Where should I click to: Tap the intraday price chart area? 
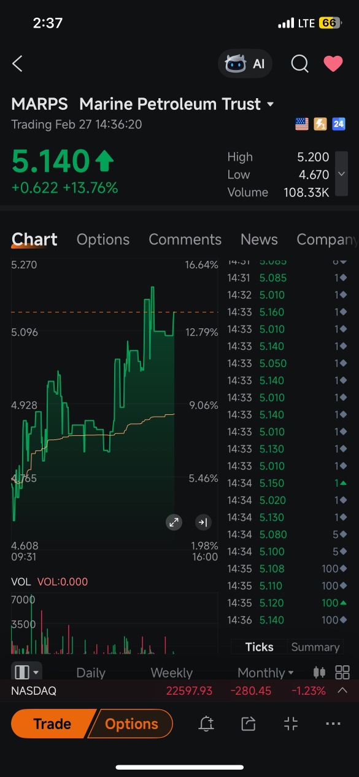[115, 405]
